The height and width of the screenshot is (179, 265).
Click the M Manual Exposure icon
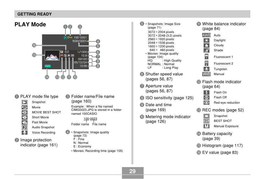click(206, 126)
